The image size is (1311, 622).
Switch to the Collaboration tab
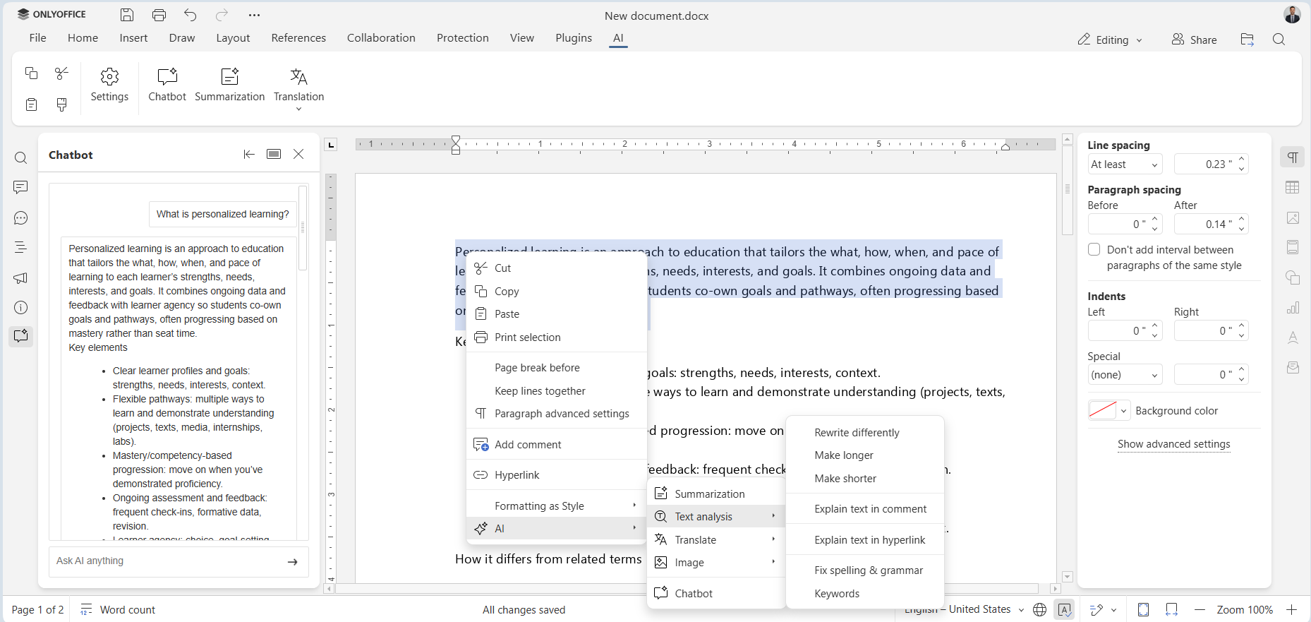[x=381, y=38]
